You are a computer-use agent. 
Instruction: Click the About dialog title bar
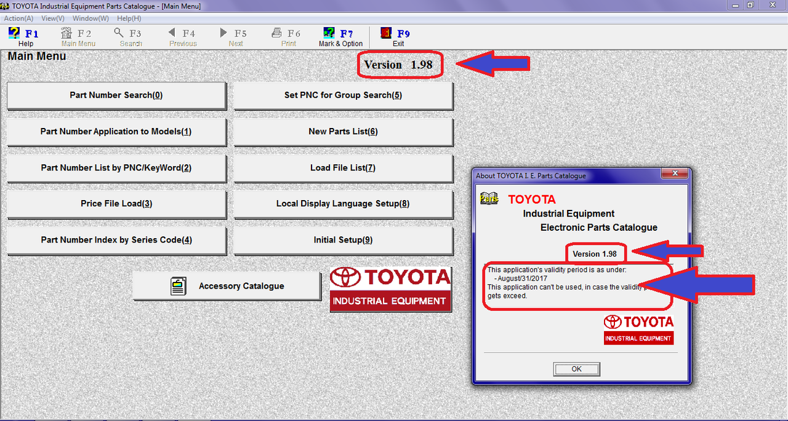click(566, 175)
